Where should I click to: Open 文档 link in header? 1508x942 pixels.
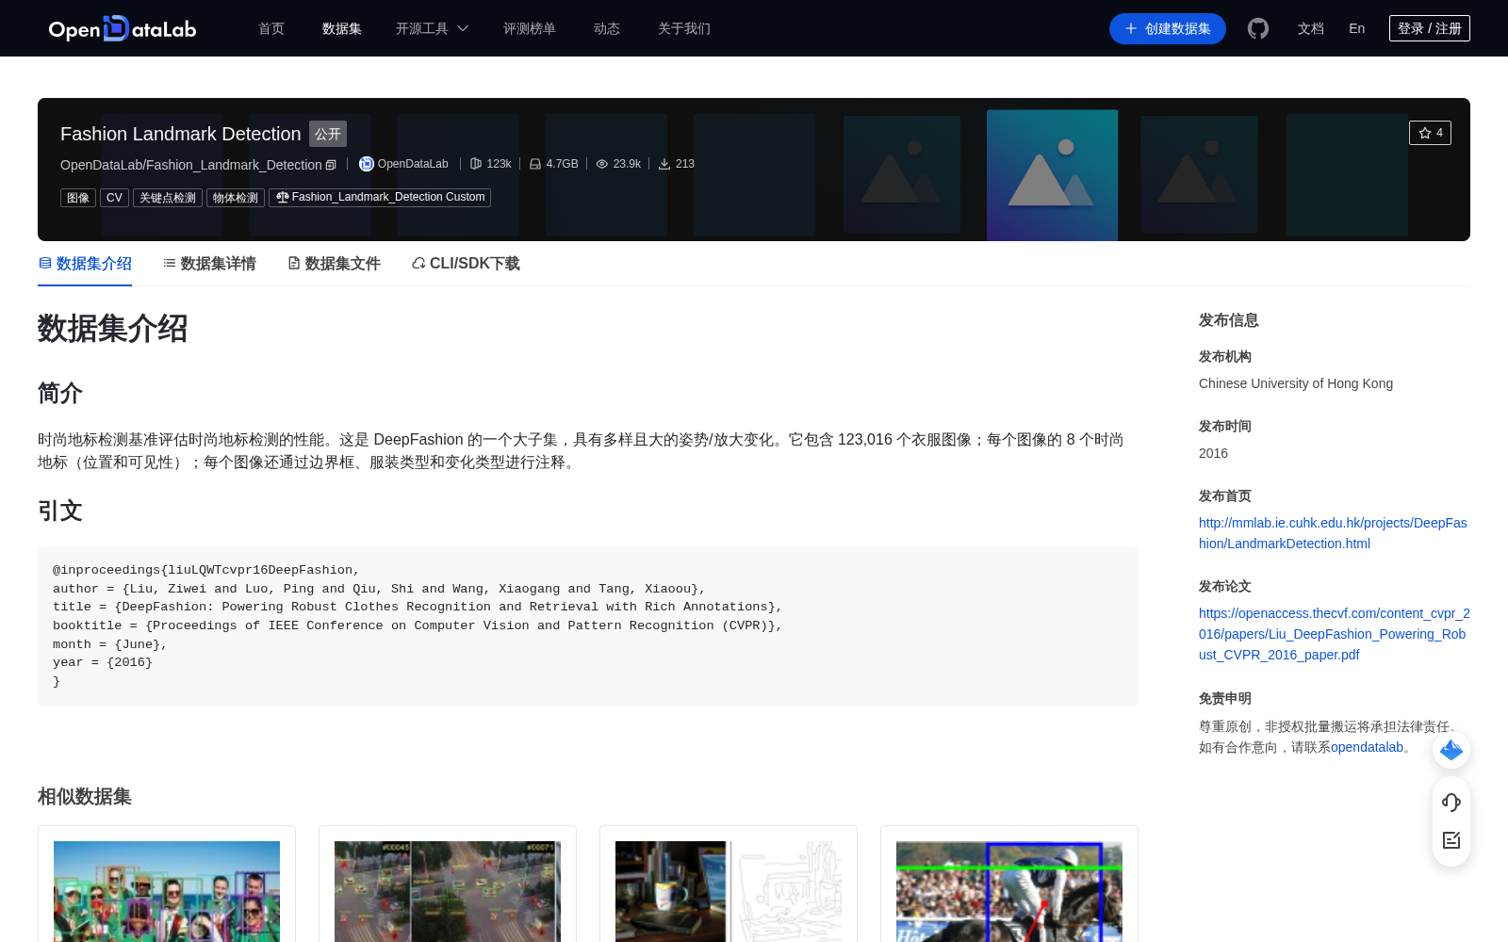click(x=1311, y=28)
